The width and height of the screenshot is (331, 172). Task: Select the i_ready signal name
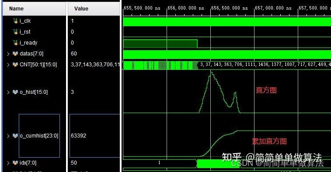point(28,43)
